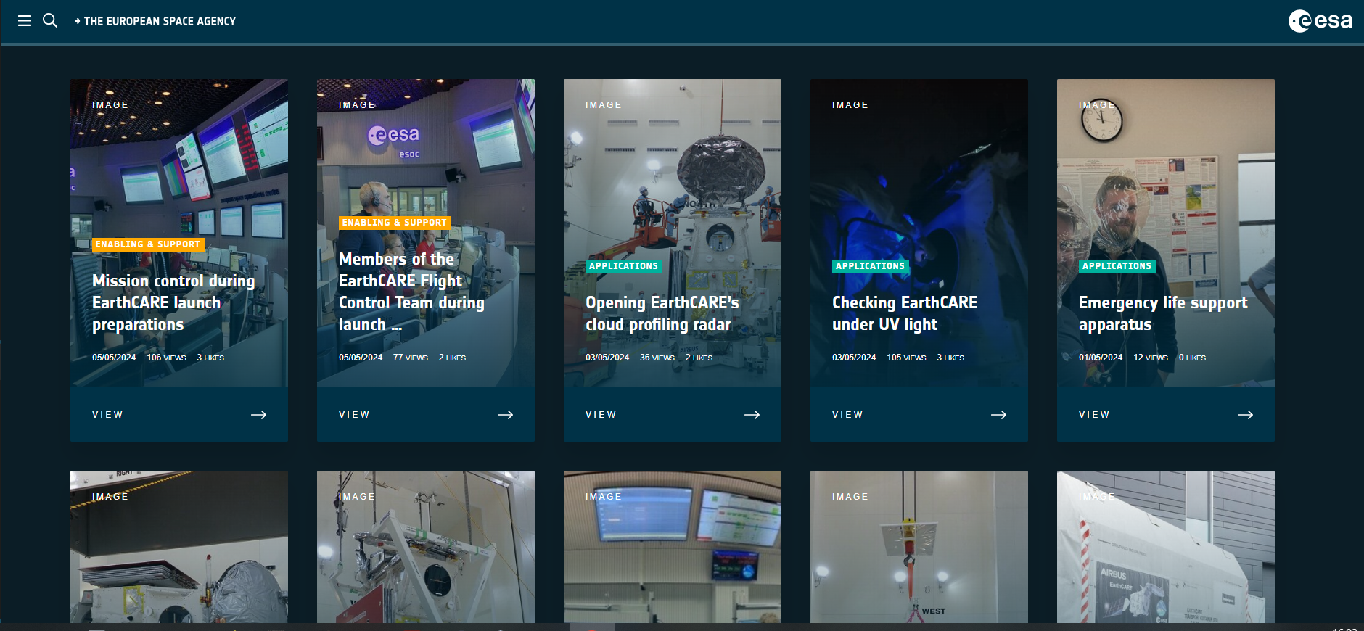Click the '106 views' count text
The height and width of the screenshot is (631, 1364).
click(166, 358)
